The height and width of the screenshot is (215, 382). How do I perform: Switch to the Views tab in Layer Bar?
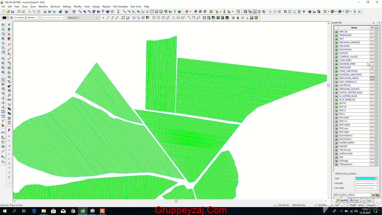[x=368, y=200]
